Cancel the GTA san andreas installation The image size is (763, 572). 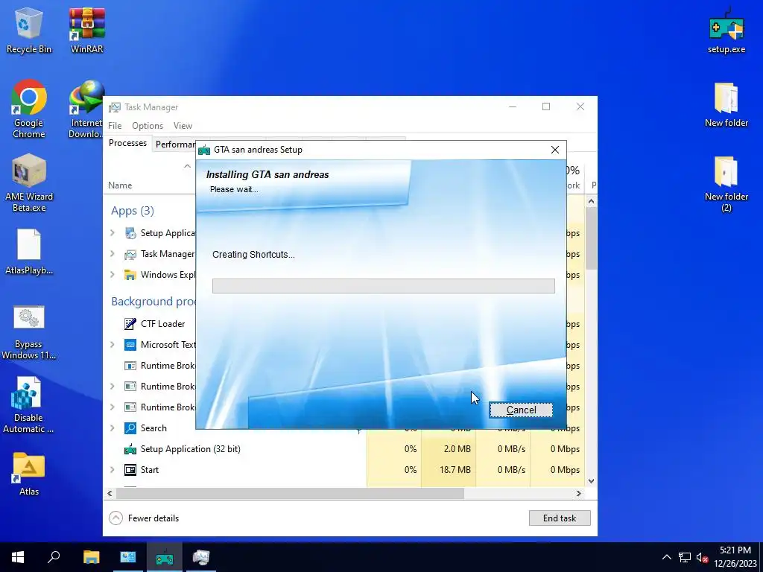coord(521,410)
